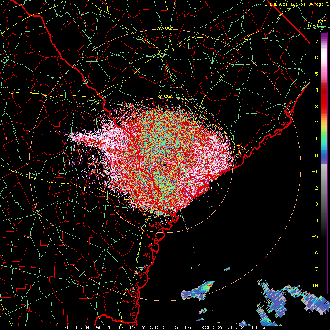The height and width of the screenshot is (330, 330).
Task: Select the 7 value on the dB scale
Action: (x=316, y=41)
